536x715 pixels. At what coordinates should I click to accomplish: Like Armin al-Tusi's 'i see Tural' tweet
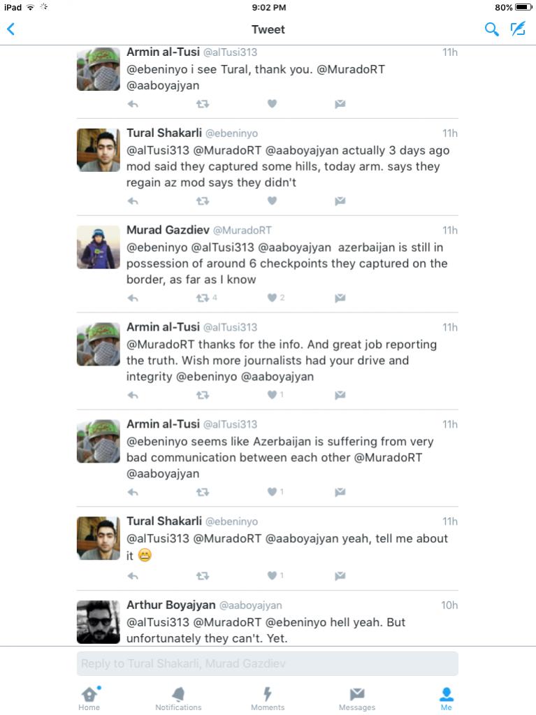(272, 103)
